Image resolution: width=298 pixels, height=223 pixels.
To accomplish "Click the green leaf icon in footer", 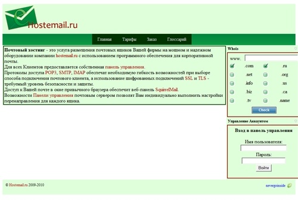I will coord(290,186).
